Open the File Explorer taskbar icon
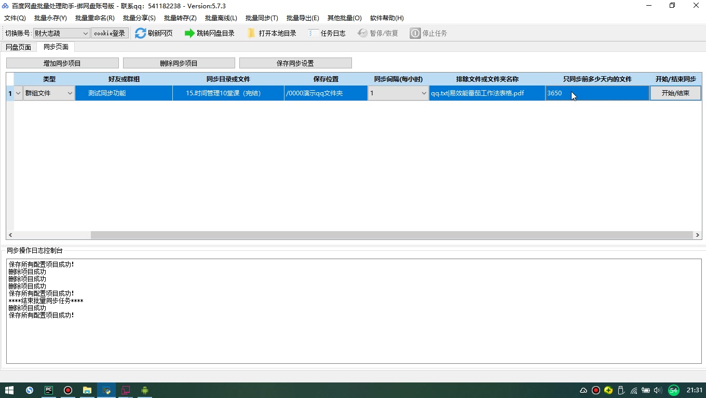This screenshot has width=706, height=398. (x=87, y=390)
